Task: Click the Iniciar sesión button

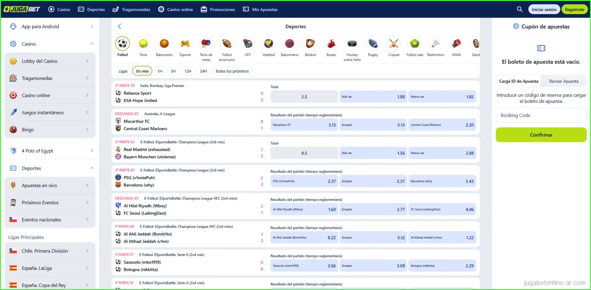Action: 544,9
